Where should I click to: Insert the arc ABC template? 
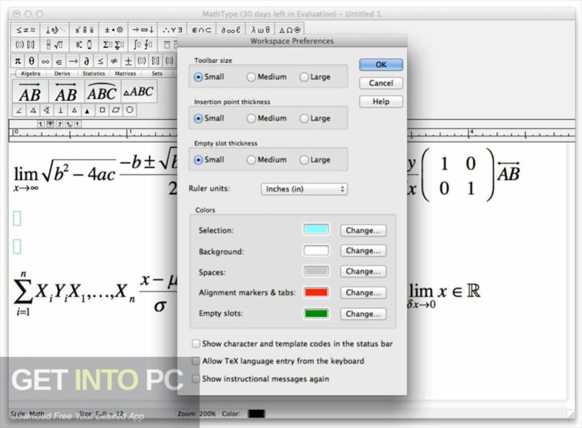(x=102, y=91)
